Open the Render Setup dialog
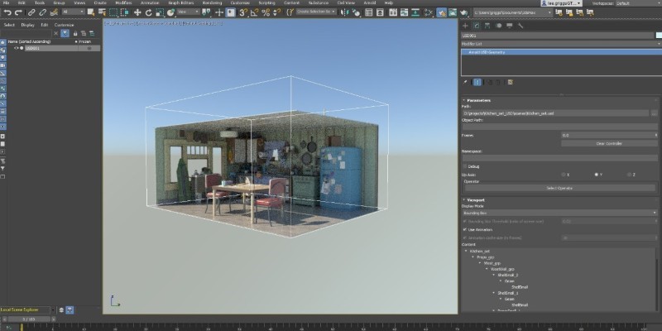This screenshot has height=331, width=662. pos(442,12)
